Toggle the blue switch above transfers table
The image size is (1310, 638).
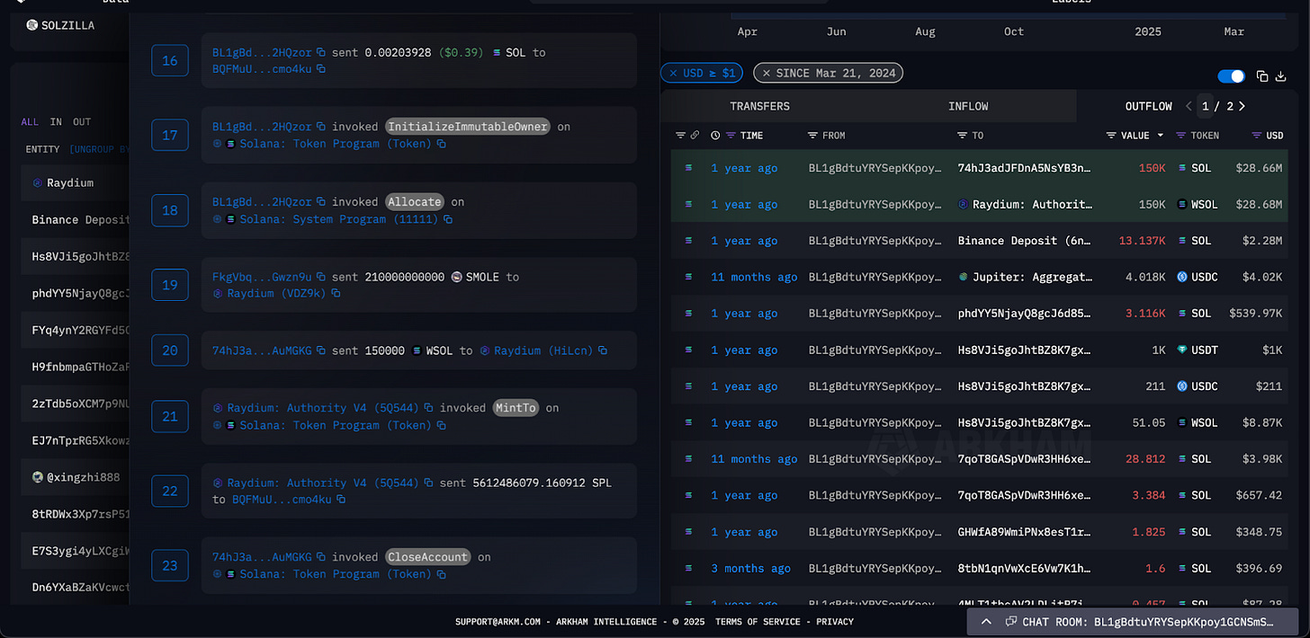[1231, 76]
